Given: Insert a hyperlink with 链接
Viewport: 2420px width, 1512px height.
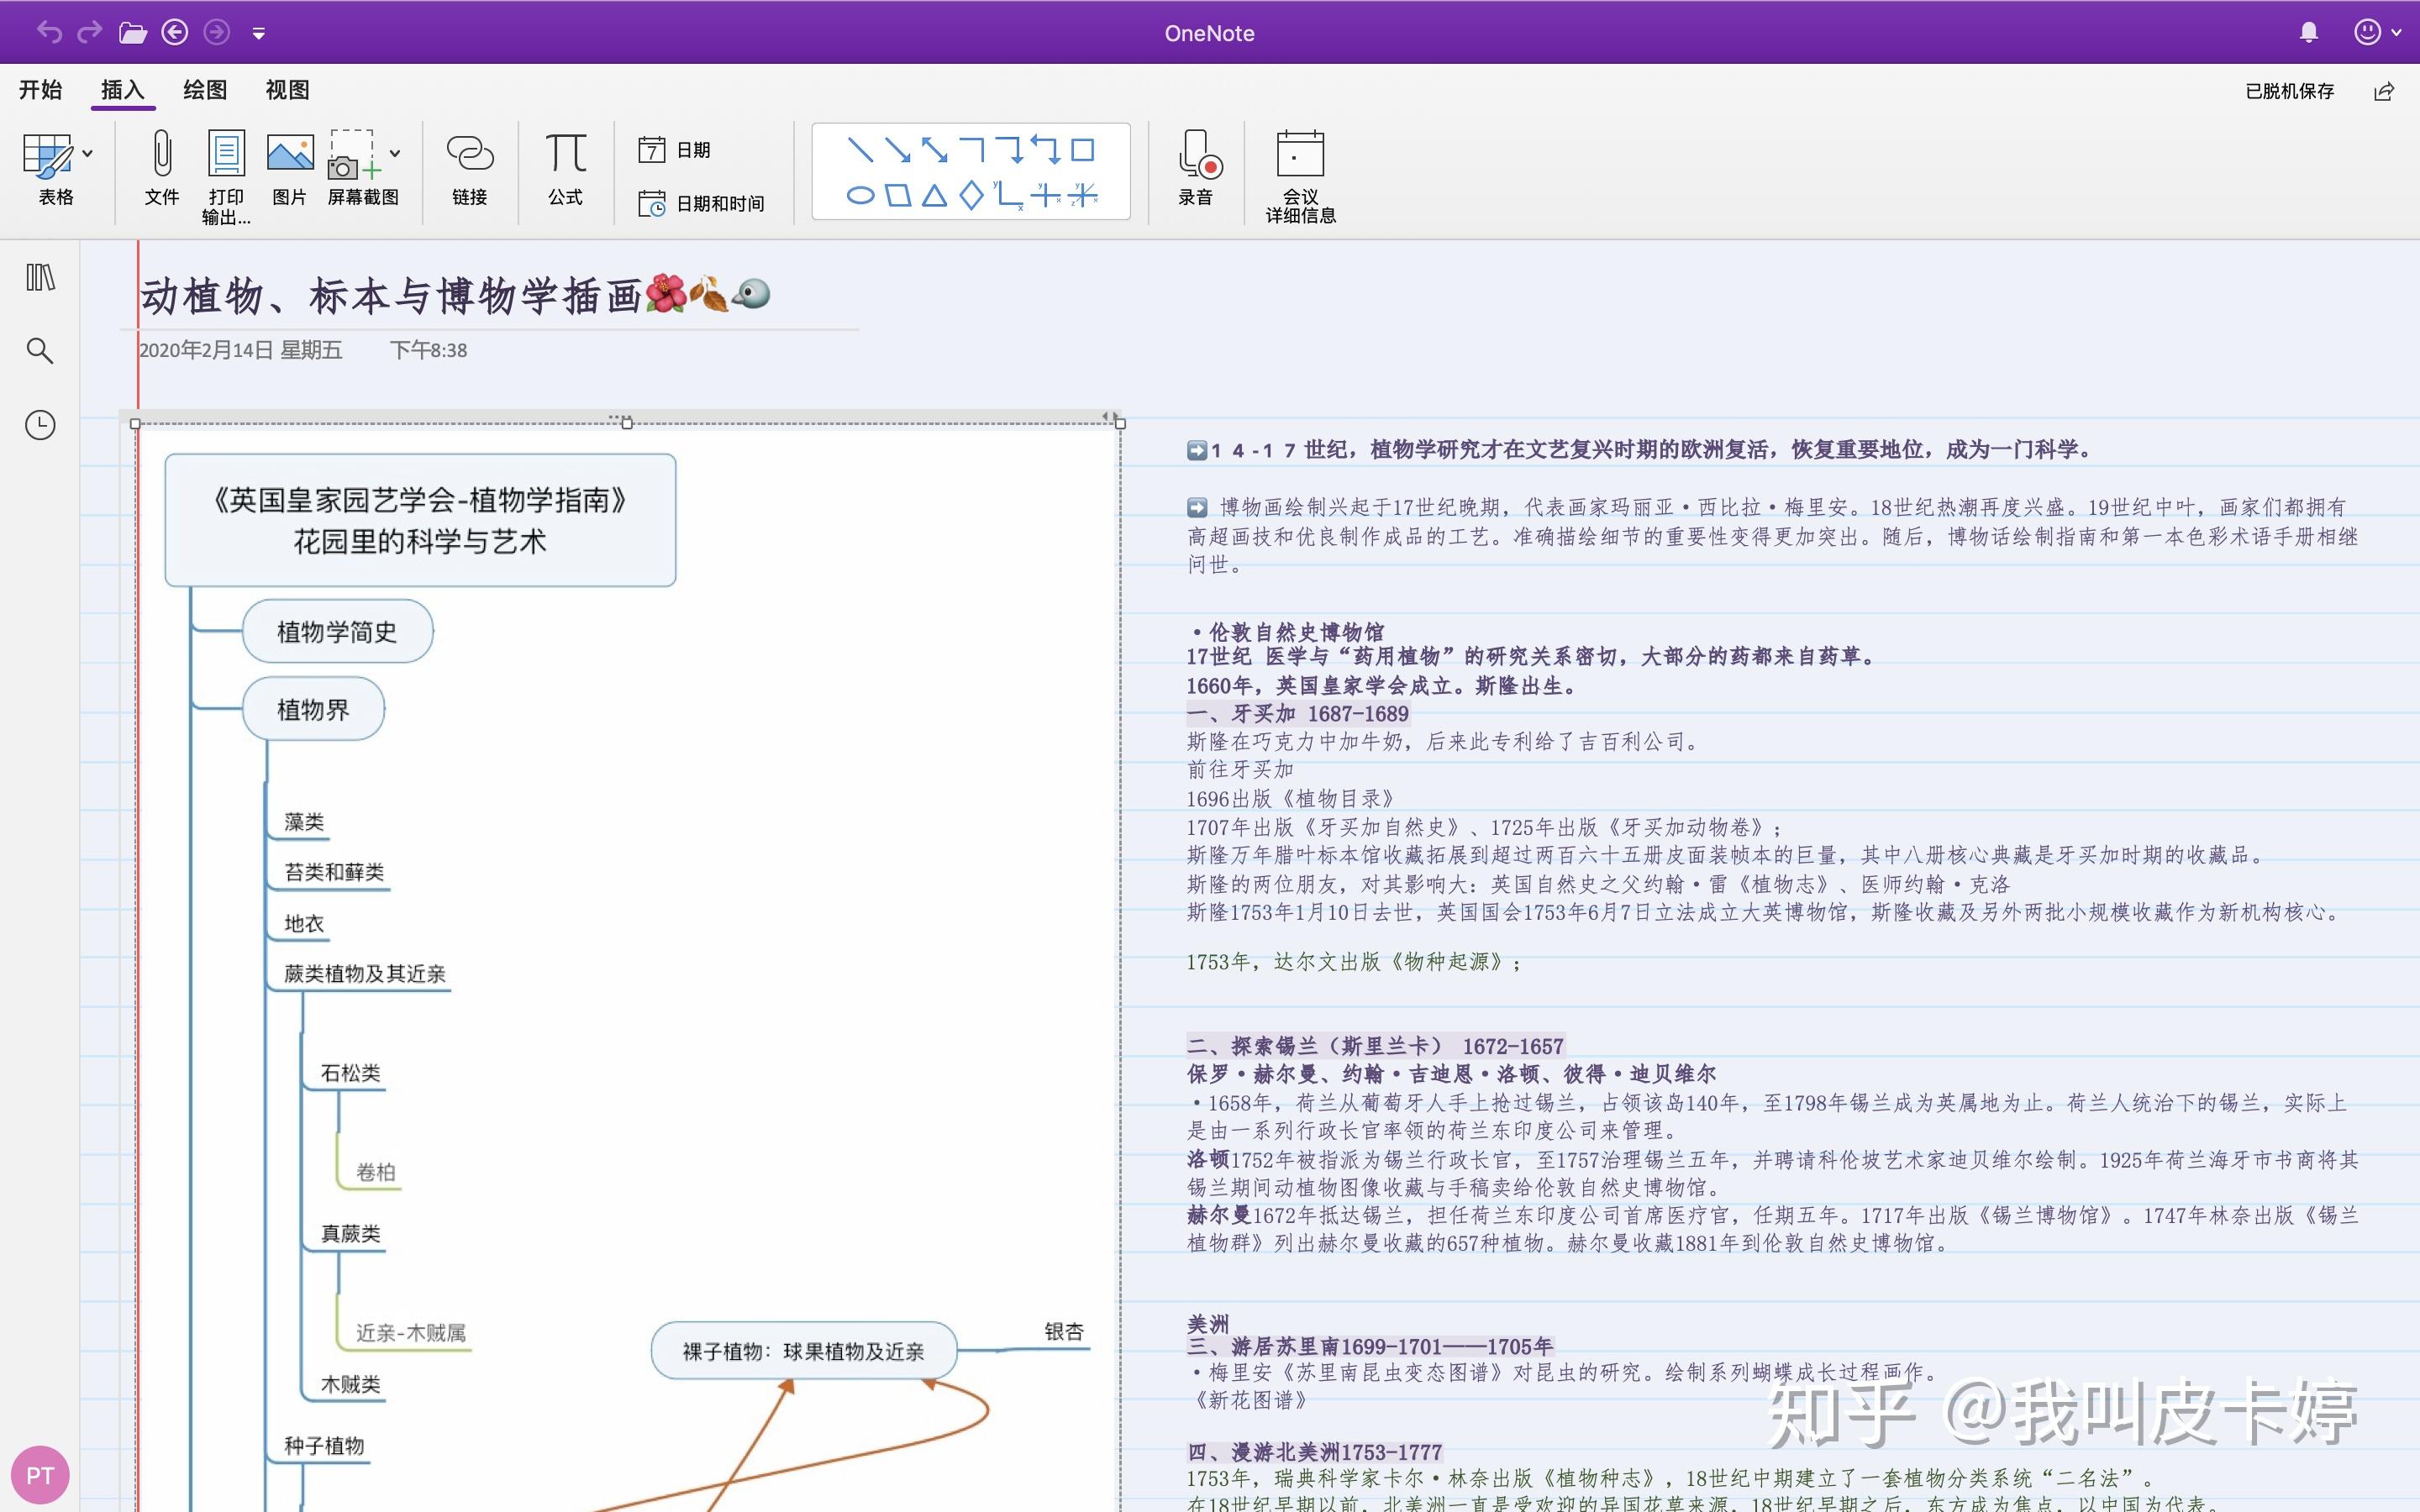Looking at the screenshot, I should pyautogui.click(x=470, y=170).
